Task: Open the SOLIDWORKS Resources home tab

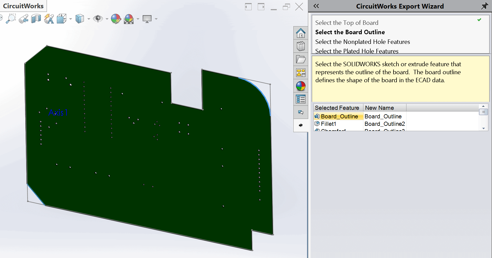Action: (x=301, y=33)
